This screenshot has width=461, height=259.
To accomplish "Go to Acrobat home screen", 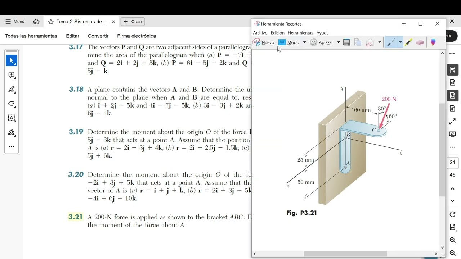I will (36, 22).
